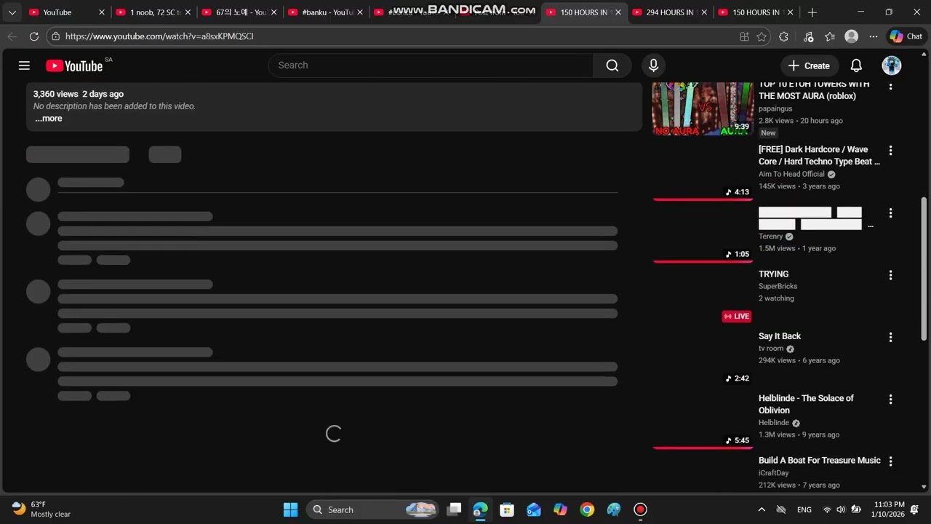Open 'Build A Boat For Treasure Music'

coord(820,461)
